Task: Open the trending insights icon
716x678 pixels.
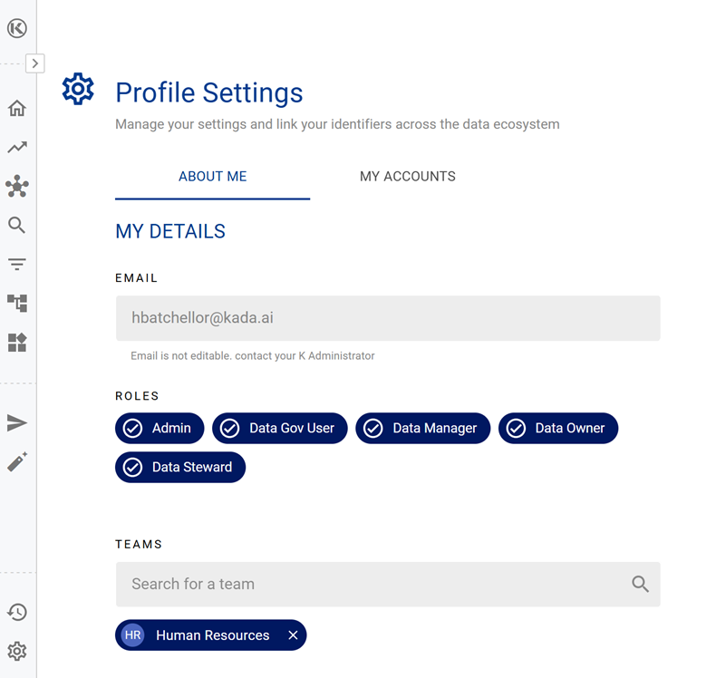Action: pos(16,148)
